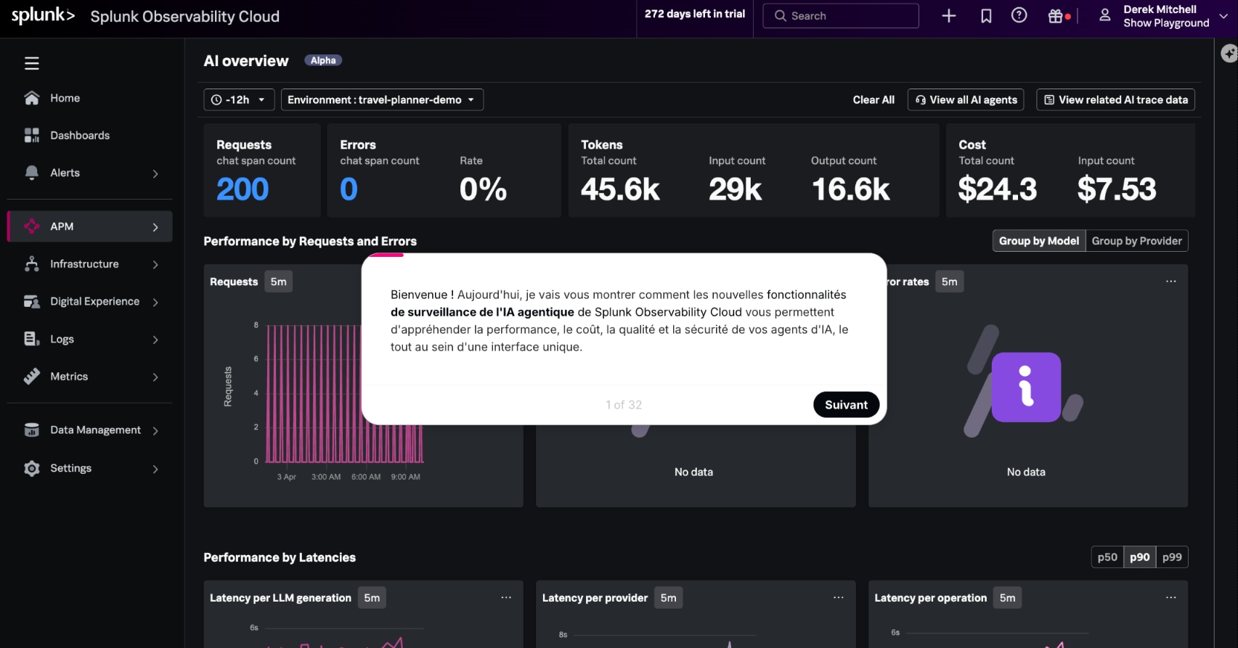Expand Digital Experience submenu chevron
This screenshot has width=1238, height=648.
click(155, 302)
